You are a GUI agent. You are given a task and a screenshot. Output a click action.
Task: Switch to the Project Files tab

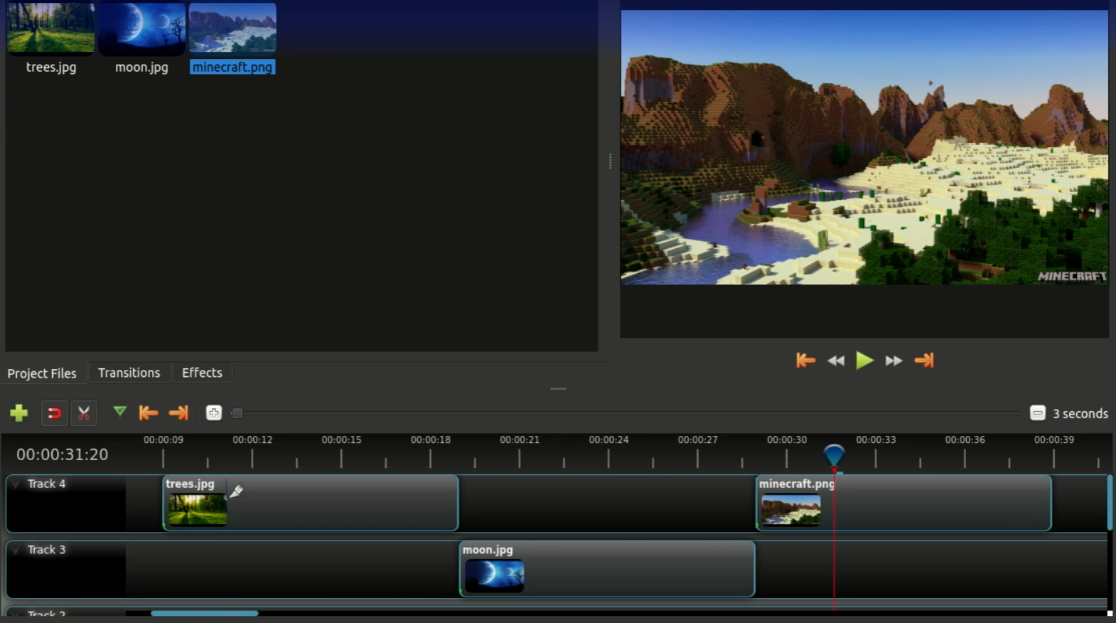click(x=42, y=373)
